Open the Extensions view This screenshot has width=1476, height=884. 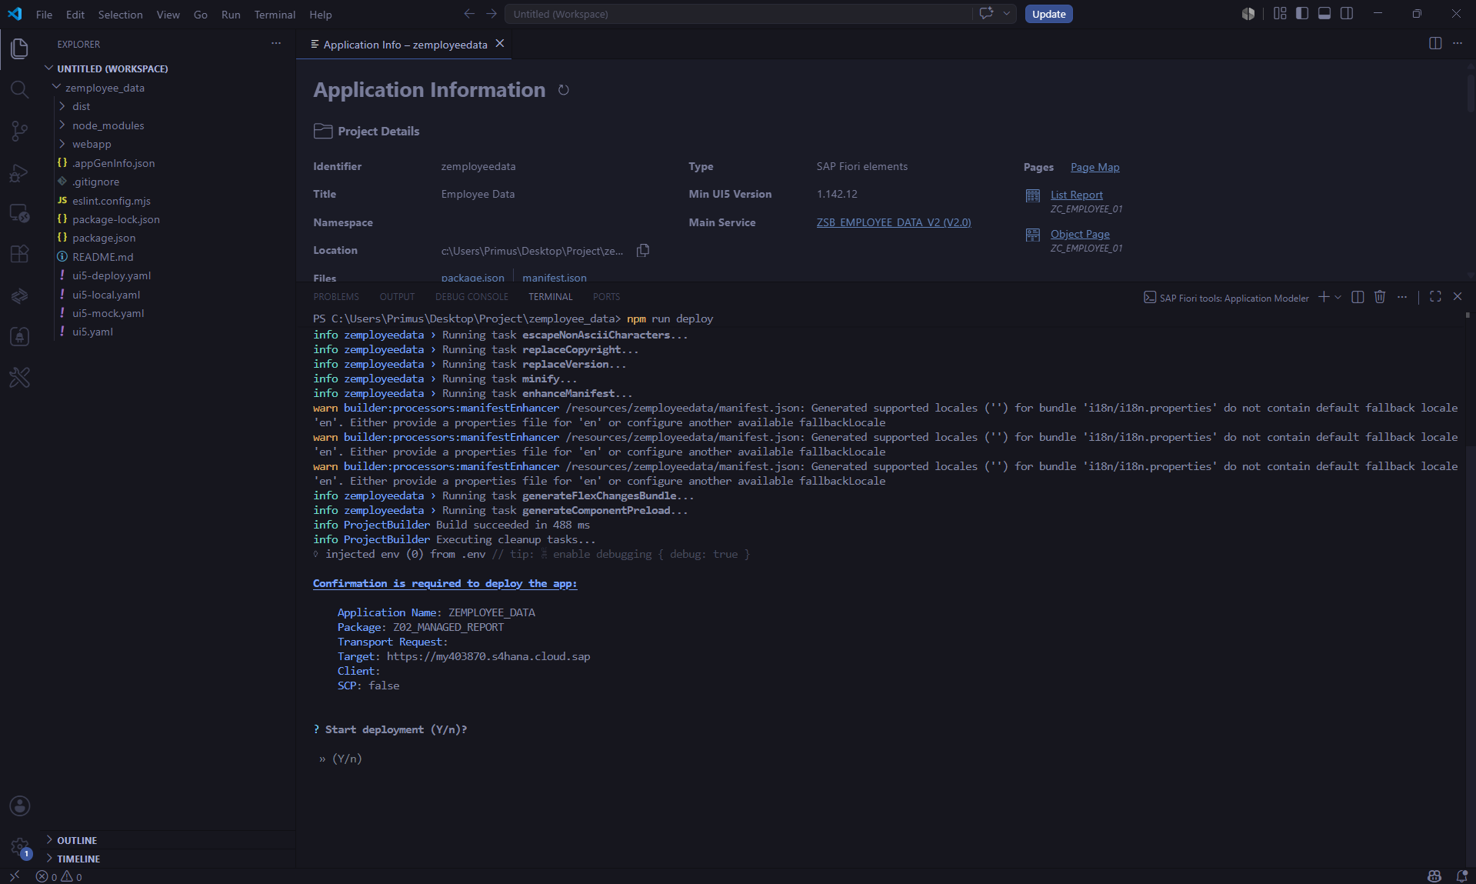19,254
